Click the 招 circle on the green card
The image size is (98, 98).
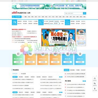(x=18, y=54)
